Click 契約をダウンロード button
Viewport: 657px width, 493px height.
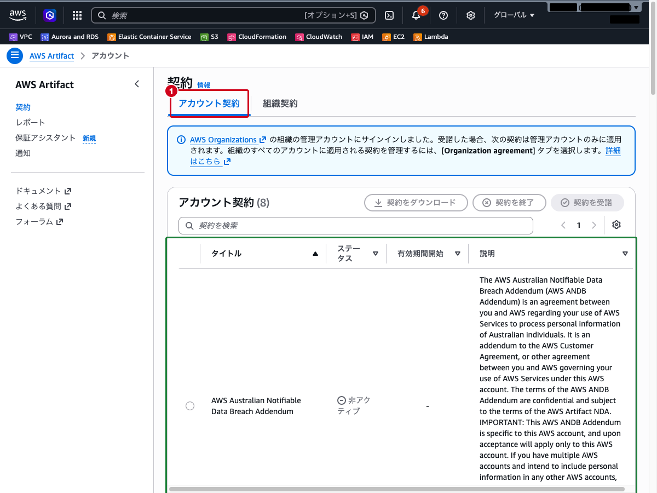tap(416, 203)
